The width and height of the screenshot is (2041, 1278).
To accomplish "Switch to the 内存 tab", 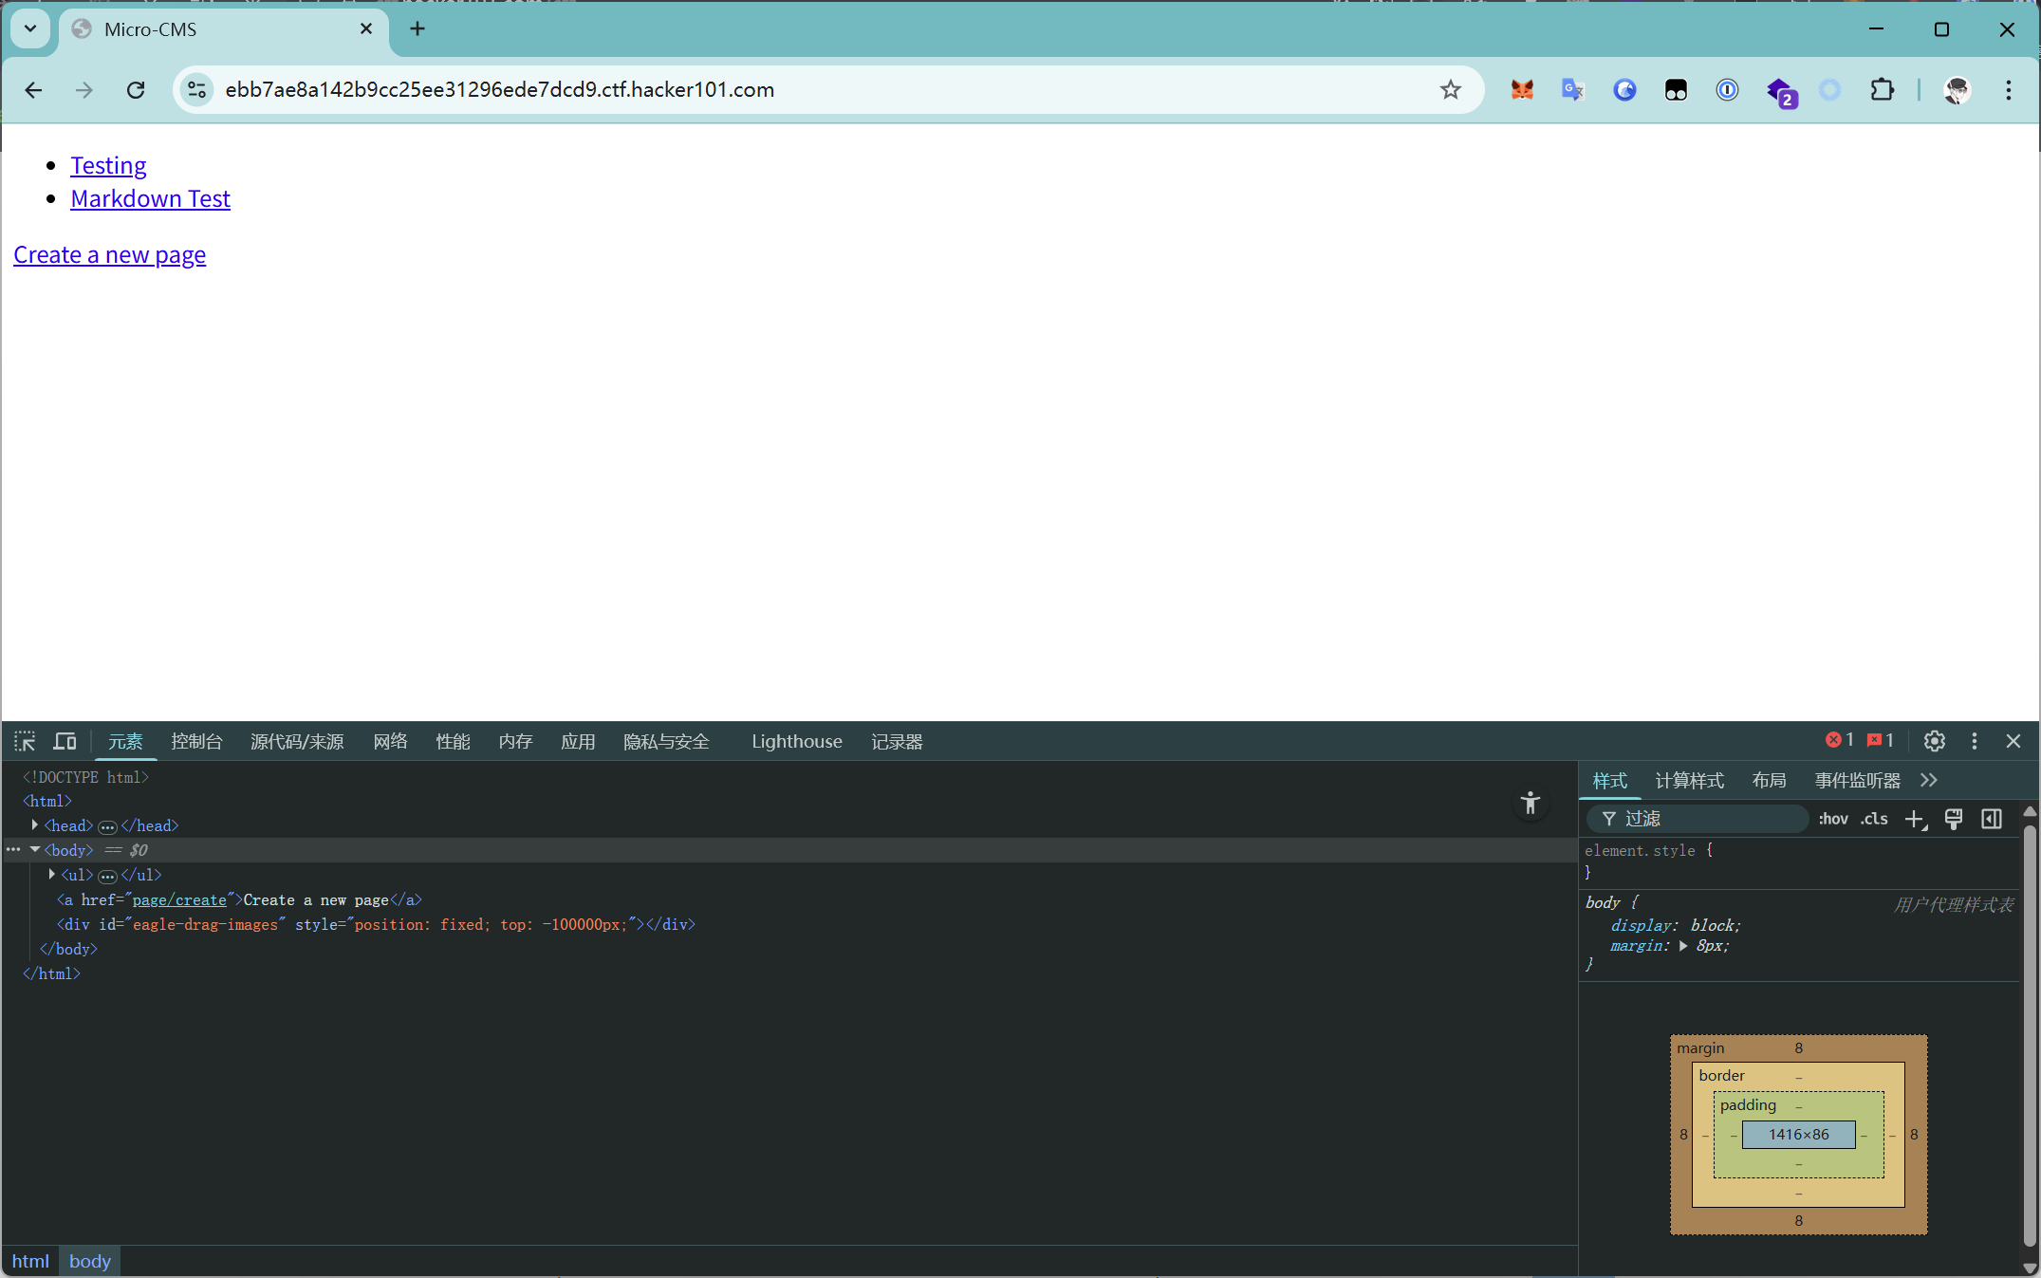I will 515,741.
